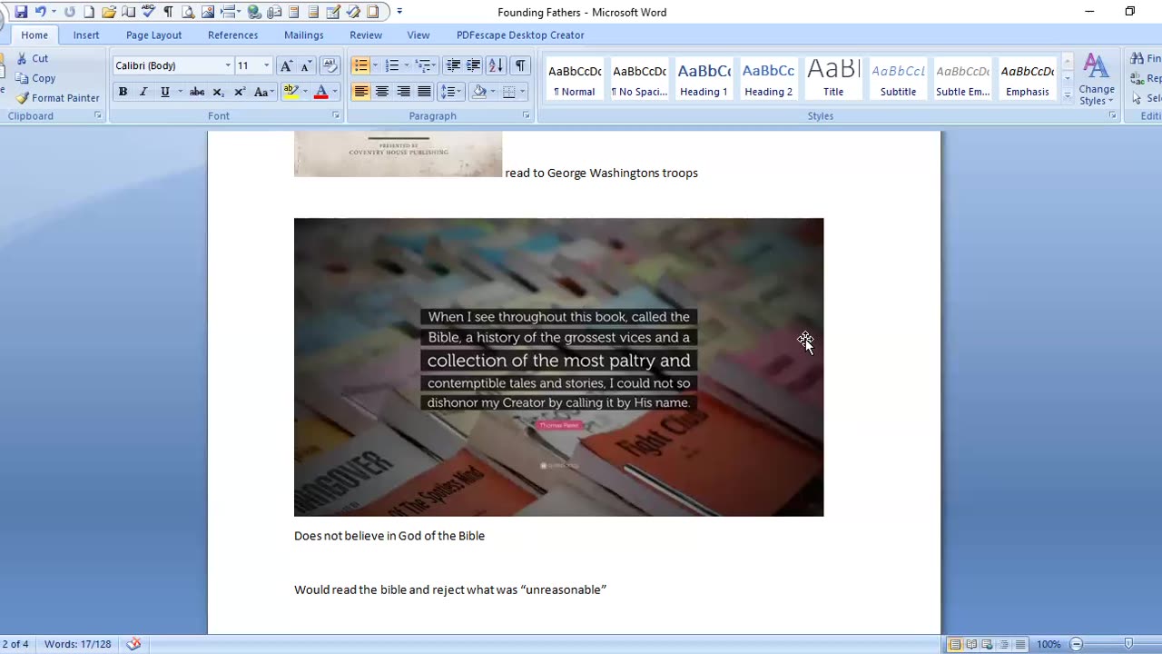Viewport: 1162px width, 654px height.
Task: Apply the Normal style
Action: coord(575,79)
